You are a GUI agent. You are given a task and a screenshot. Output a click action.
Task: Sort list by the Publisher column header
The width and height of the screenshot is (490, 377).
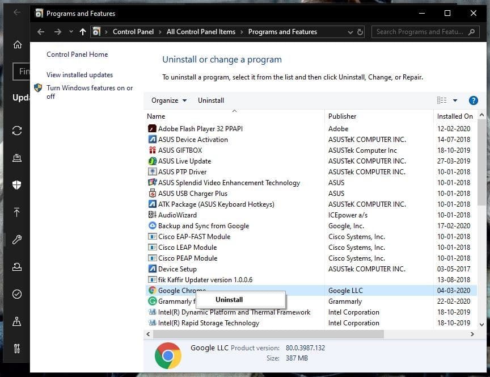coord(342,116)
